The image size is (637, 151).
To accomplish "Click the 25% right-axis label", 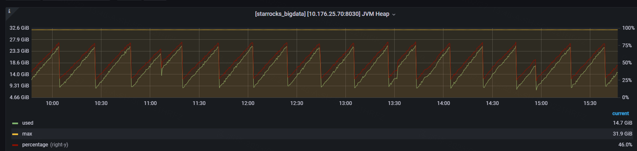I will click(x=626, y=80).
